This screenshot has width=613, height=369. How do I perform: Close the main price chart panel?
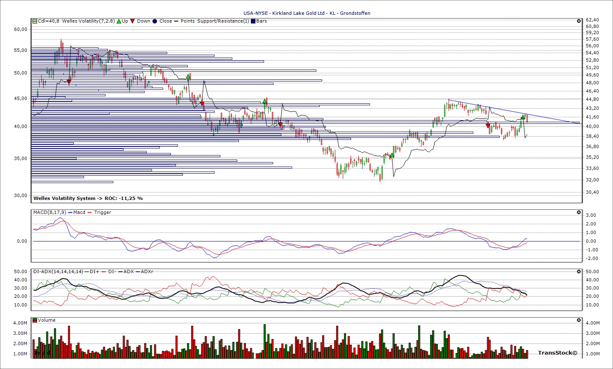(579, 21)
